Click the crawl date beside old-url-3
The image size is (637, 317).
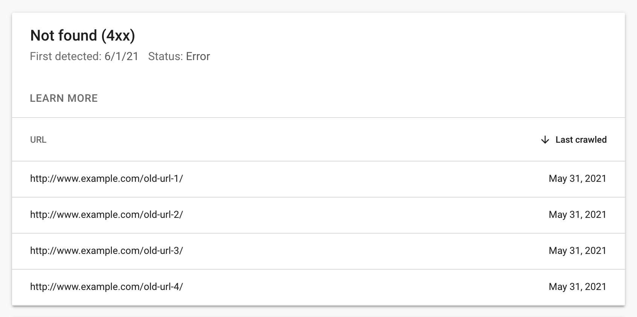[x=578, y=251]
